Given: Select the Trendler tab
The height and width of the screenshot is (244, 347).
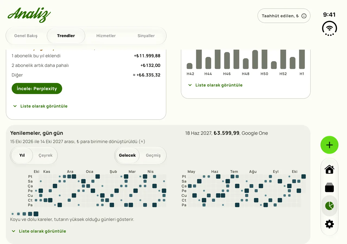Looking at the screenshot, I should tap(66, 36).
